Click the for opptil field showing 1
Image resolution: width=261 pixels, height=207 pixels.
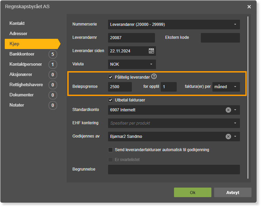click(169, 87)
